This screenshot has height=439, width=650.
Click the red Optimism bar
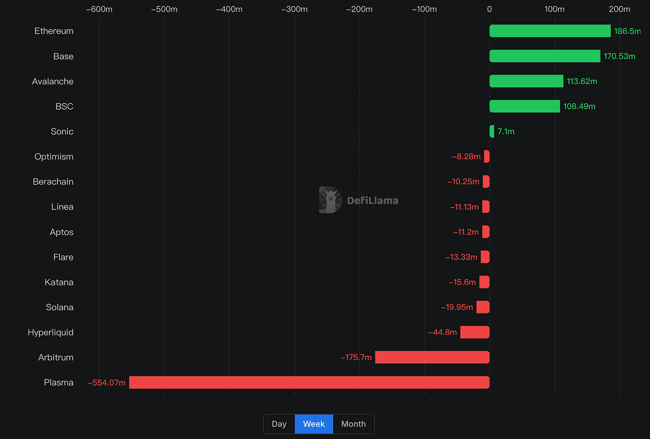coord(487,156)
